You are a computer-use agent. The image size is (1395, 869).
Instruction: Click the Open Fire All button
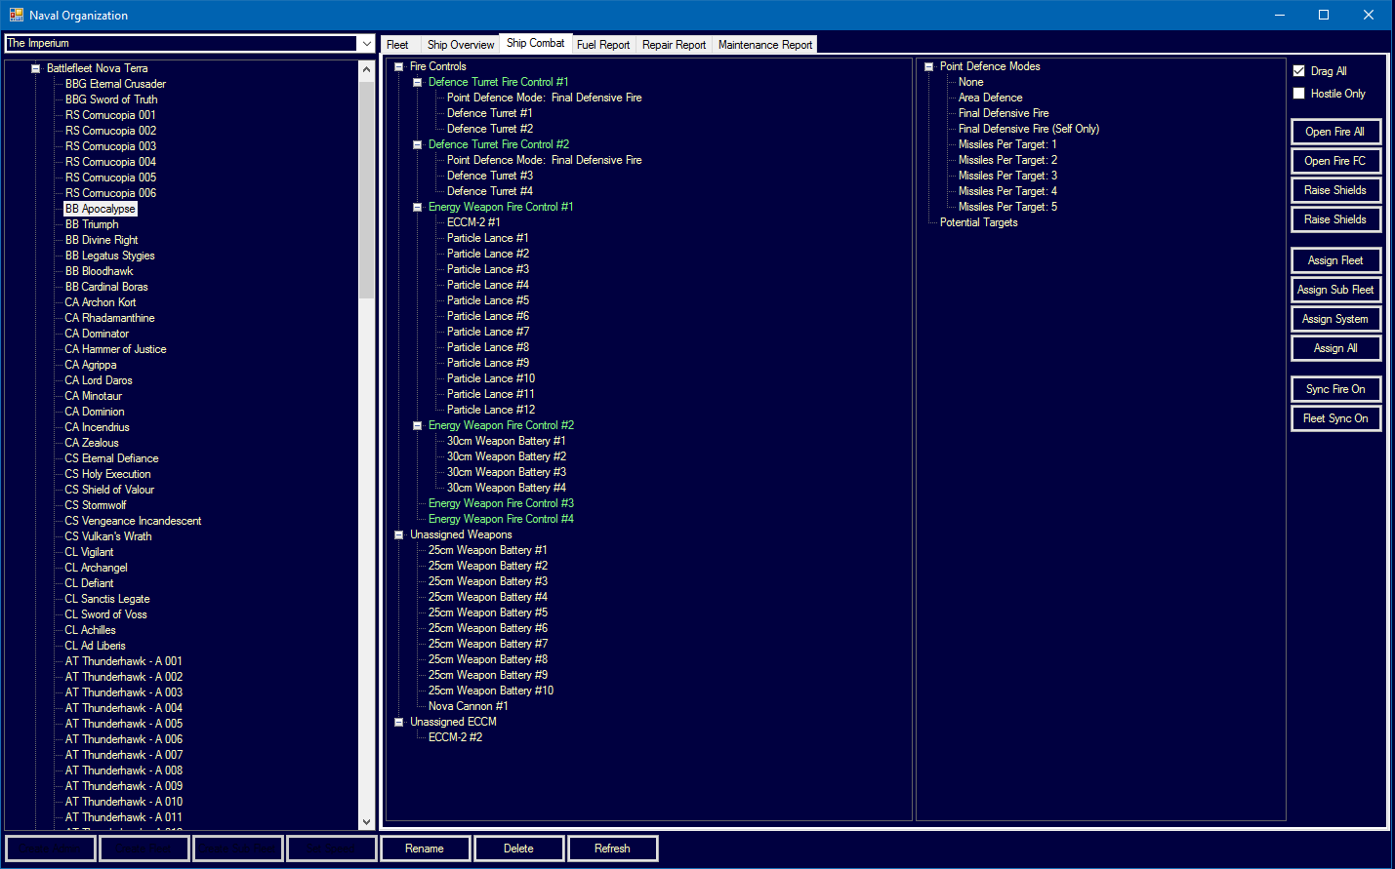[1335, 132]
